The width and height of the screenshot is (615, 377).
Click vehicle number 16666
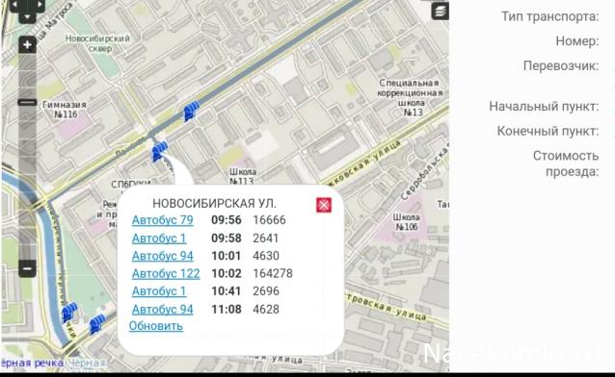(269, 220)
